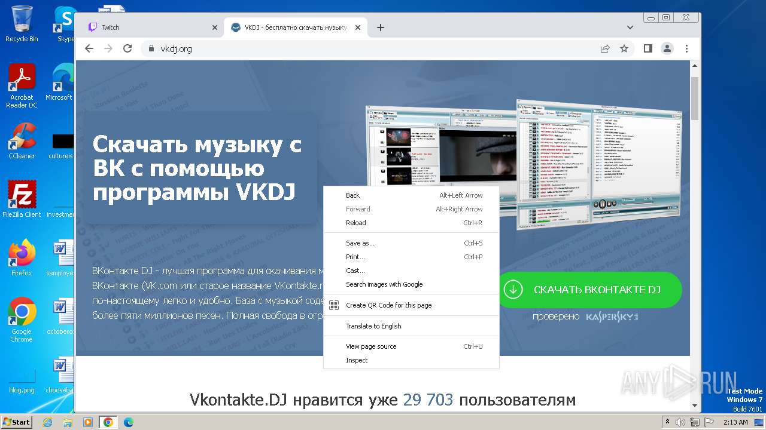Open a new tab with plus button
This screenshot has height=430, width=766.
(x=381, y=27)
